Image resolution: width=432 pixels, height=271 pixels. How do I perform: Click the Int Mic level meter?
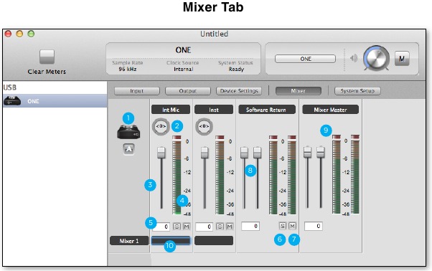[177, 175]
